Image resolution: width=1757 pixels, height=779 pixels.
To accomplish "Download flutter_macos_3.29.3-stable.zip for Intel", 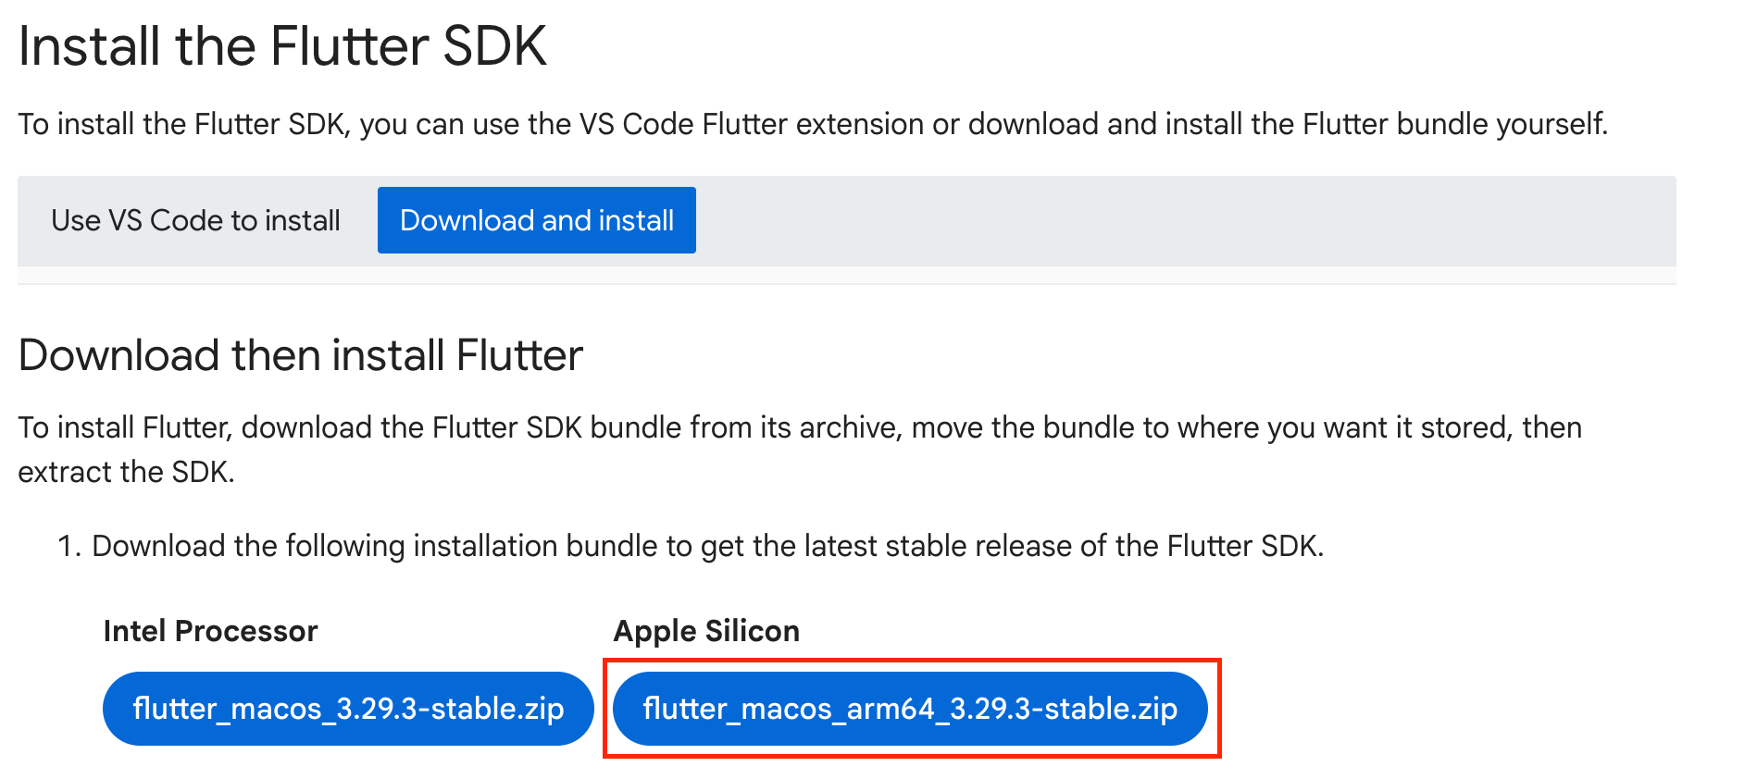I will (x=348, y=709).
